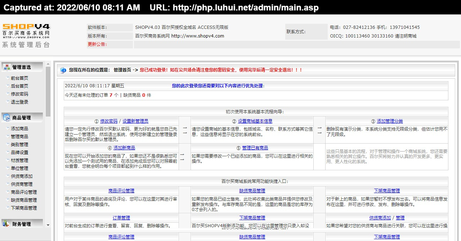Screen dimensions: 461x241
Task: Open 缺货商品管理 in the sidebar
Action: [24, 200]
